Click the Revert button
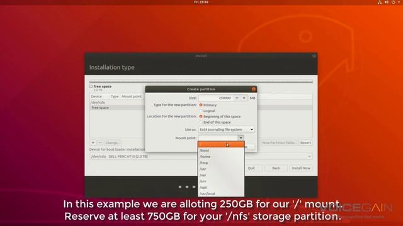The image size is (403, 226). click(x=305, y=143)
